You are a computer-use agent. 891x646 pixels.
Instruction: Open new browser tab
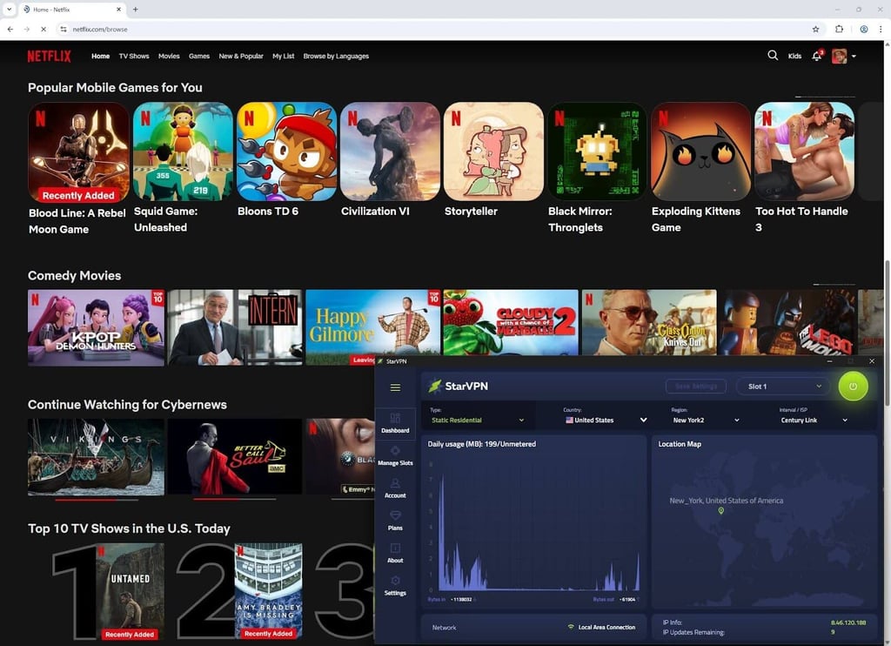(135, 9)
